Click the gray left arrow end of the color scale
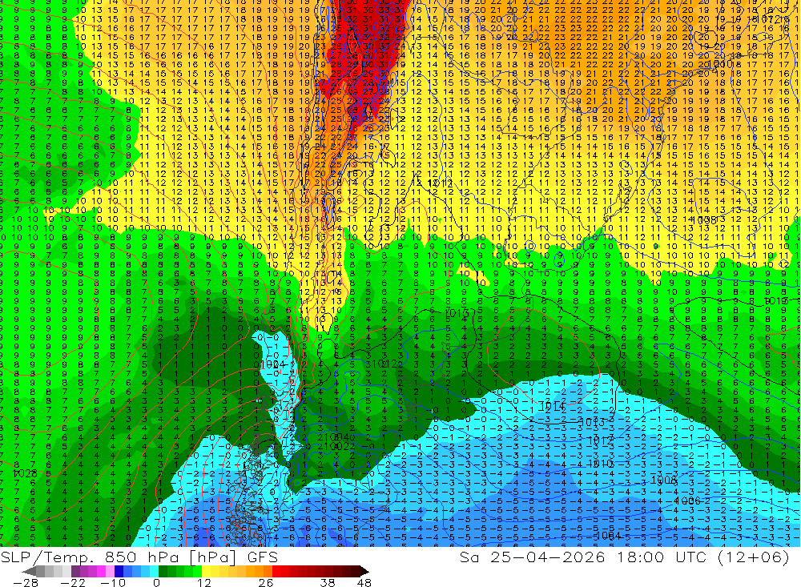Viewport: 801px width, 587px height. (30, 571)
